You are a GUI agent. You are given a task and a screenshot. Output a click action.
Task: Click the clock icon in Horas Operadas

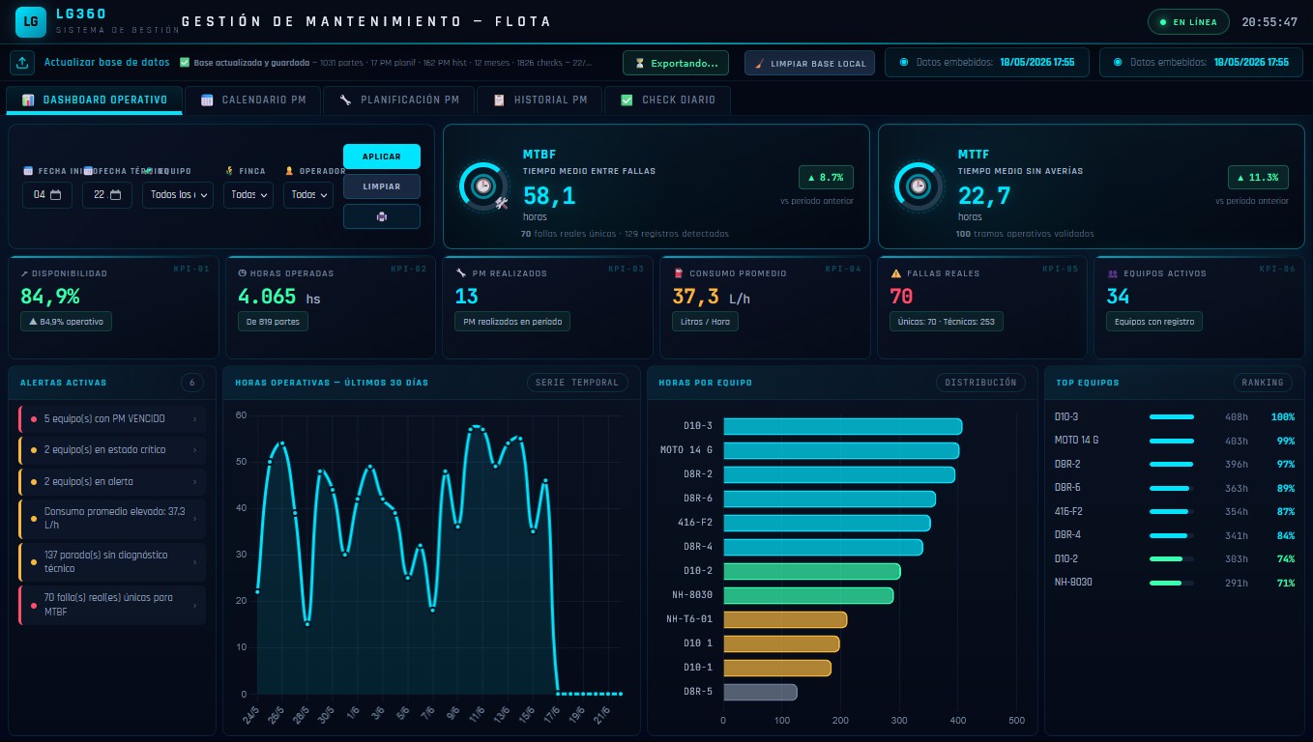click(x=242, y=273)
